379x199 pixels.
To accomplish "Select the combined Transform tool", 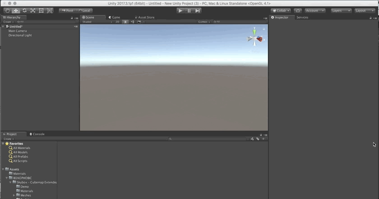I will (x=50, y=11).
